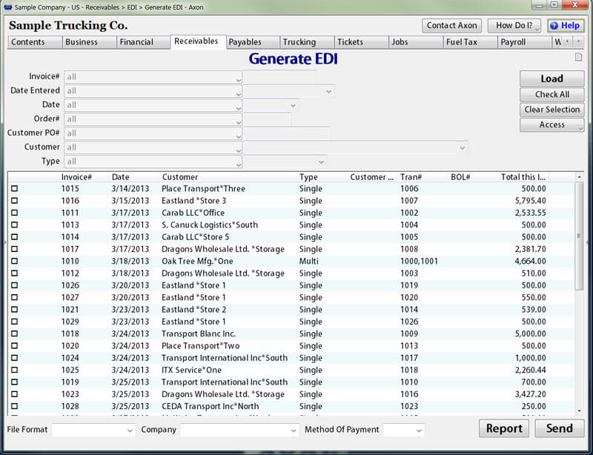The height and width of the screenshot is (455, 593).
Task: Click the Axon app icon in title bar
Action: (x=7, y=7)
